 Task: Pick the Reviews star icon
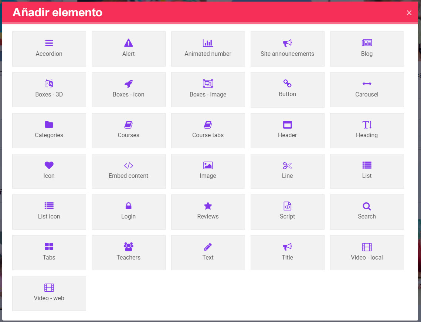[x=208, y=206]
